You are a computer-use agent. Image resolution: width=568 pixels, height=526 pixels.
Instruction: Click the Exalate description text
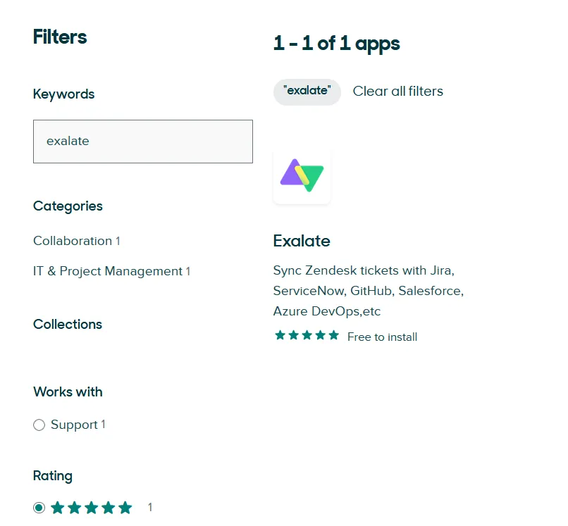(x=368, y=290)
